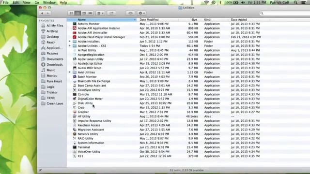Switch to column view in toolbar
The width and height of the screenshot is (310, 174).
click(84, 13)
